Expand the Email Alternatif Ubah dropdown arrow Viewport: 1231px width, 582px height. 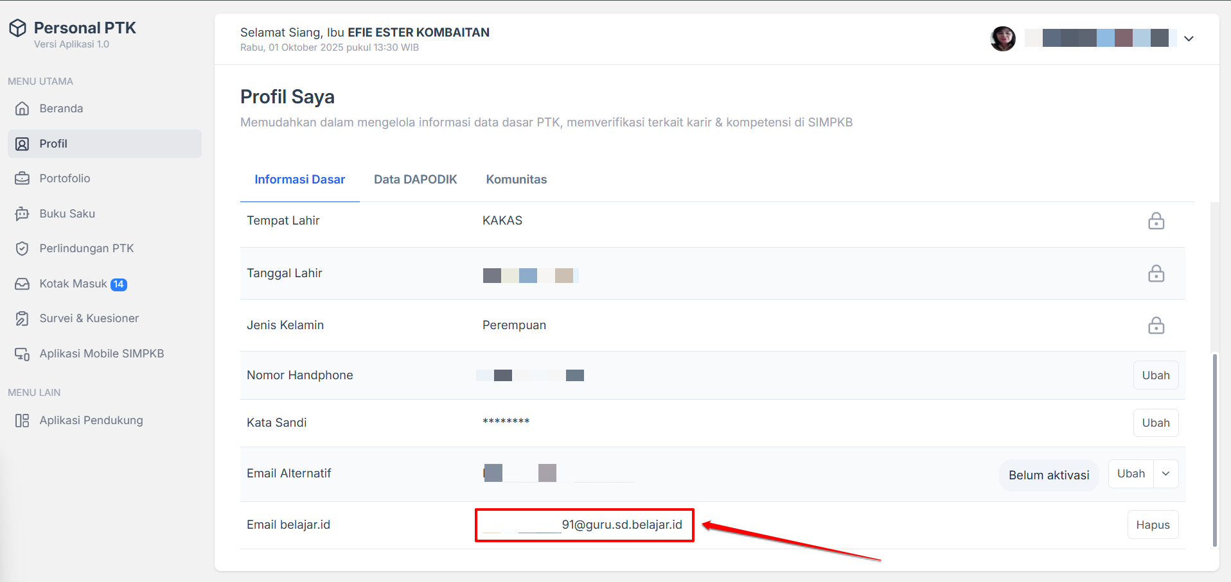tap(1165, 474)
